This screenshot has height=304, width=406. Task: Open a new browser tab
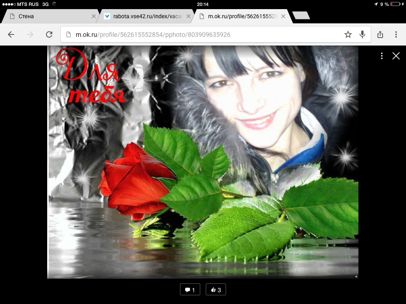click(x=301, y=16)
